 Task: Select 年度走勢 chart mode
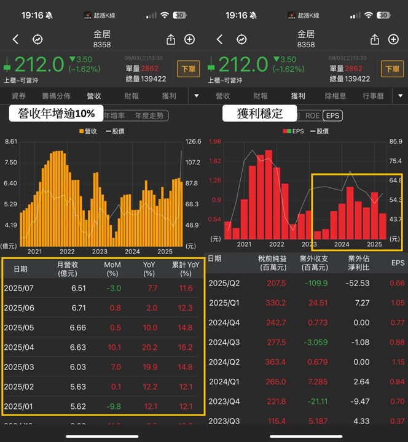[149, 115]
